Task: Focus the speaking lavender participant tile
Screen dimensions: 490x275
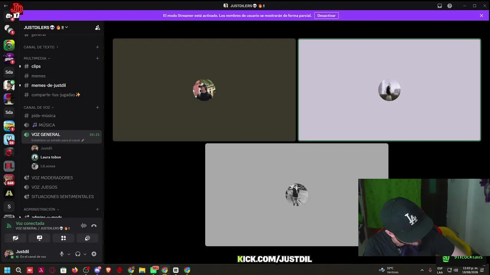Action: [x=389, y=90]
